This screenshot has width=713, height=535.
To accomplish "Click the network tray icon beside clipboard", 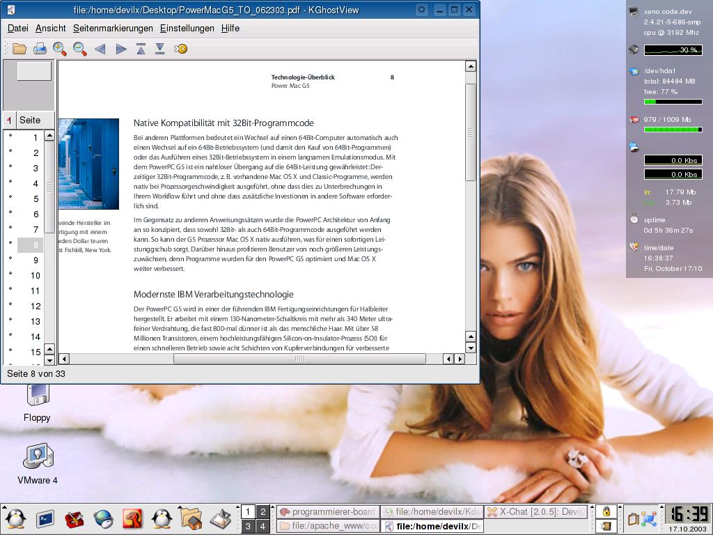I will [x=649, y=518].
